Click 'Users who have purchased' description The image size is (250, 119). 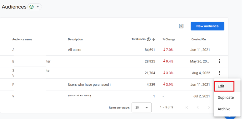(x=89, y=85)
